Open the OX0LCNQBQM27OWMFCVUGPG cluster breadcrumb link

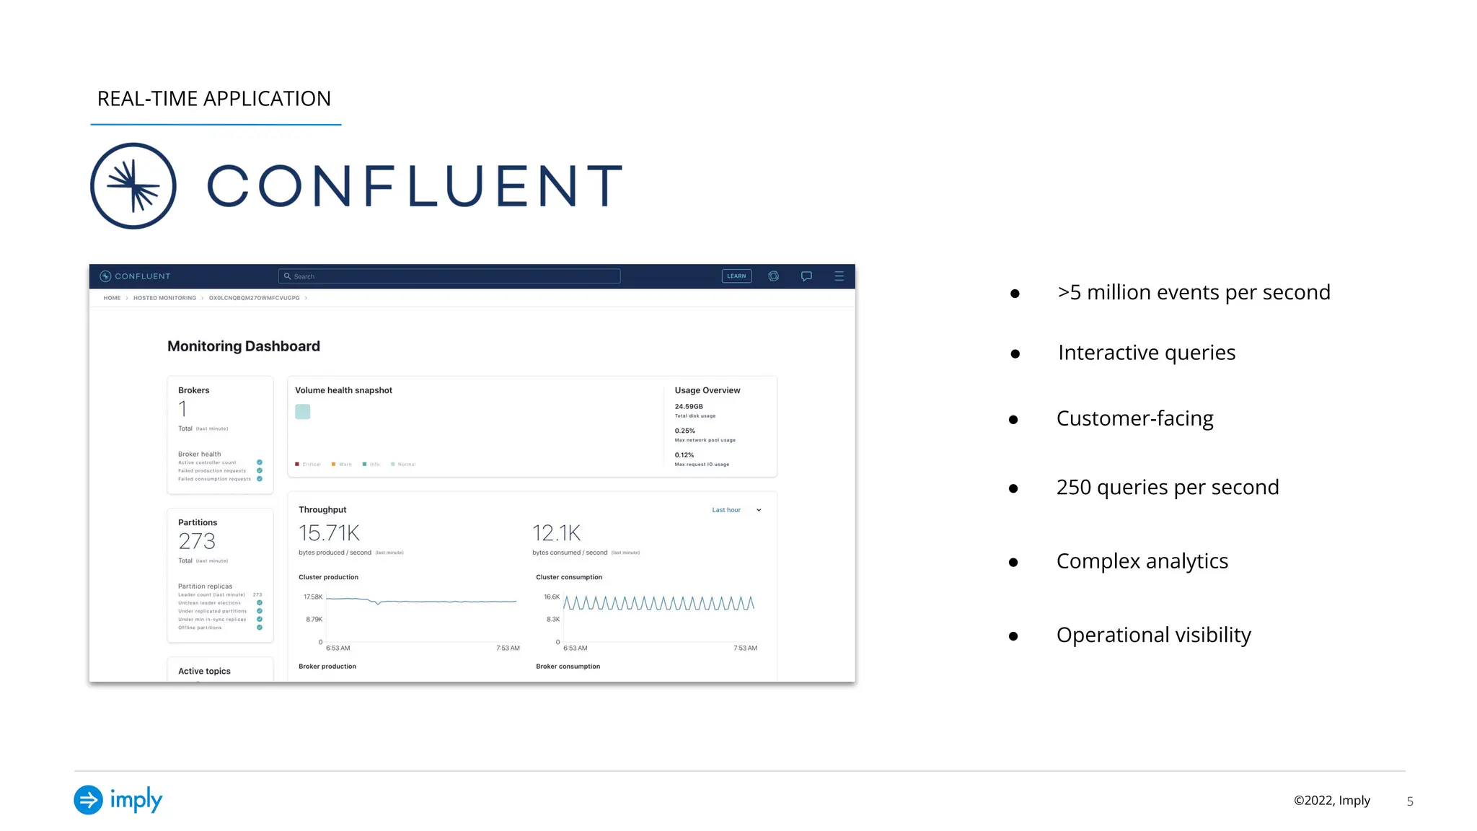click(x=254, y=298)
